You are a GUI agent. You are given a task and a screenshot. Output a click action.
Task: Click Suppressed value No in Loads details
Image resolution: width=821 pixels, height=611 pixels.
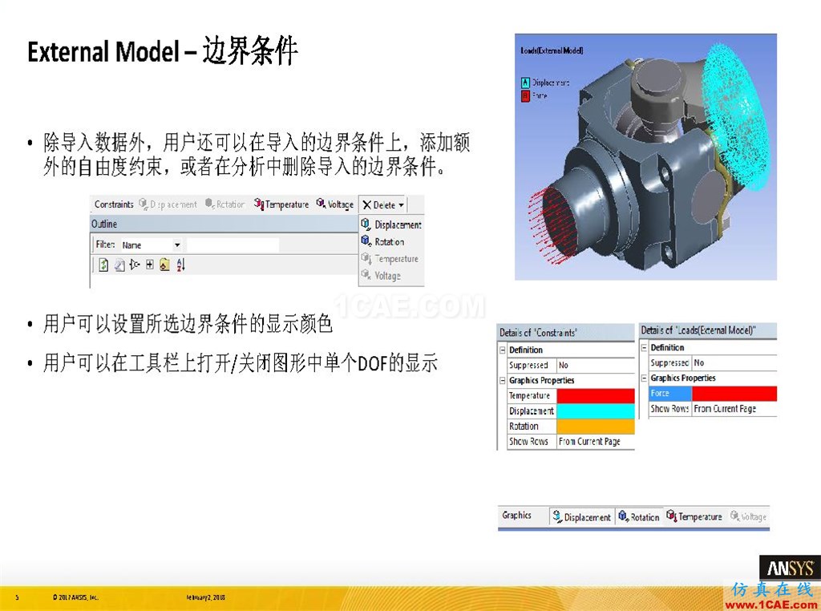click(734, 362)
